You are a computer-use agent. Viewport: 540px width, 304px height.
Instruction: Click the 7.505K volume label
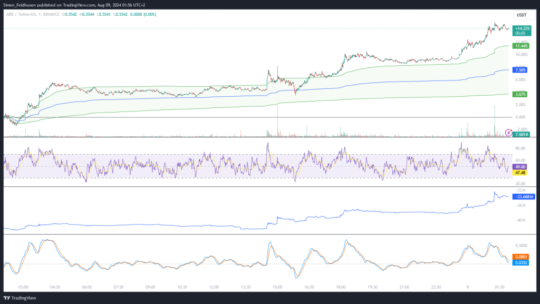[x=521, y=135]
